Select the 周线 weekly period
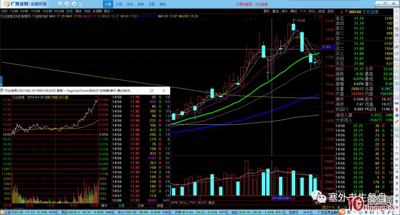 (78, 11)
